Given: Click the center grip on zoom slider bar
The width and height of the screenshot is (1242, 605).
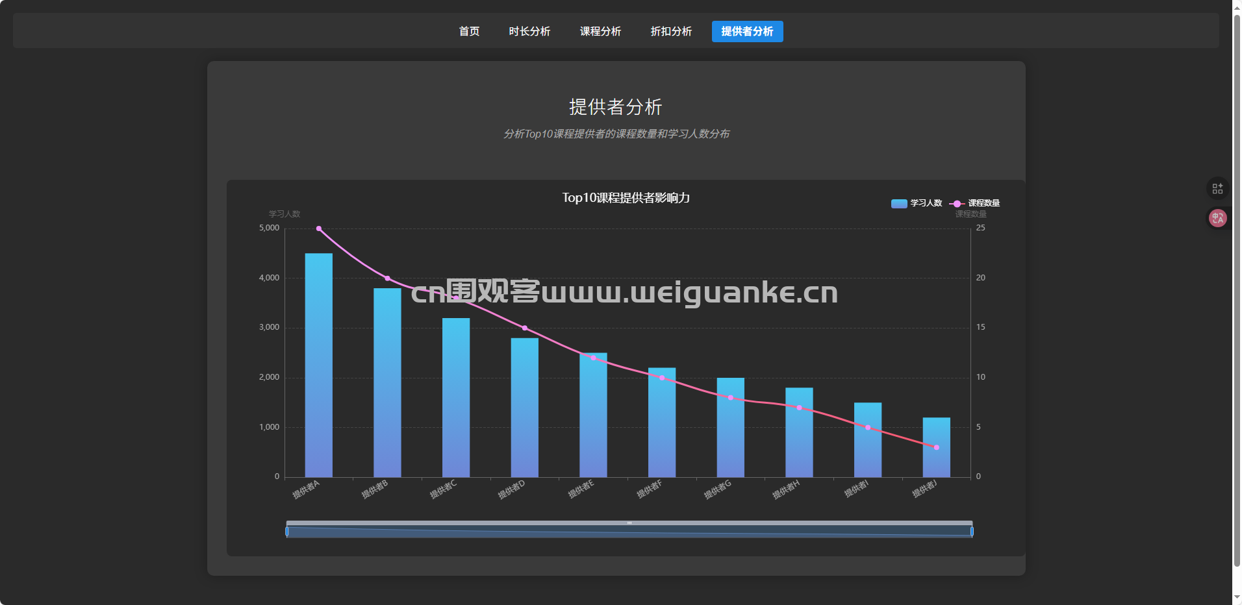Looking at the screenshot, I should coord(629,523).
